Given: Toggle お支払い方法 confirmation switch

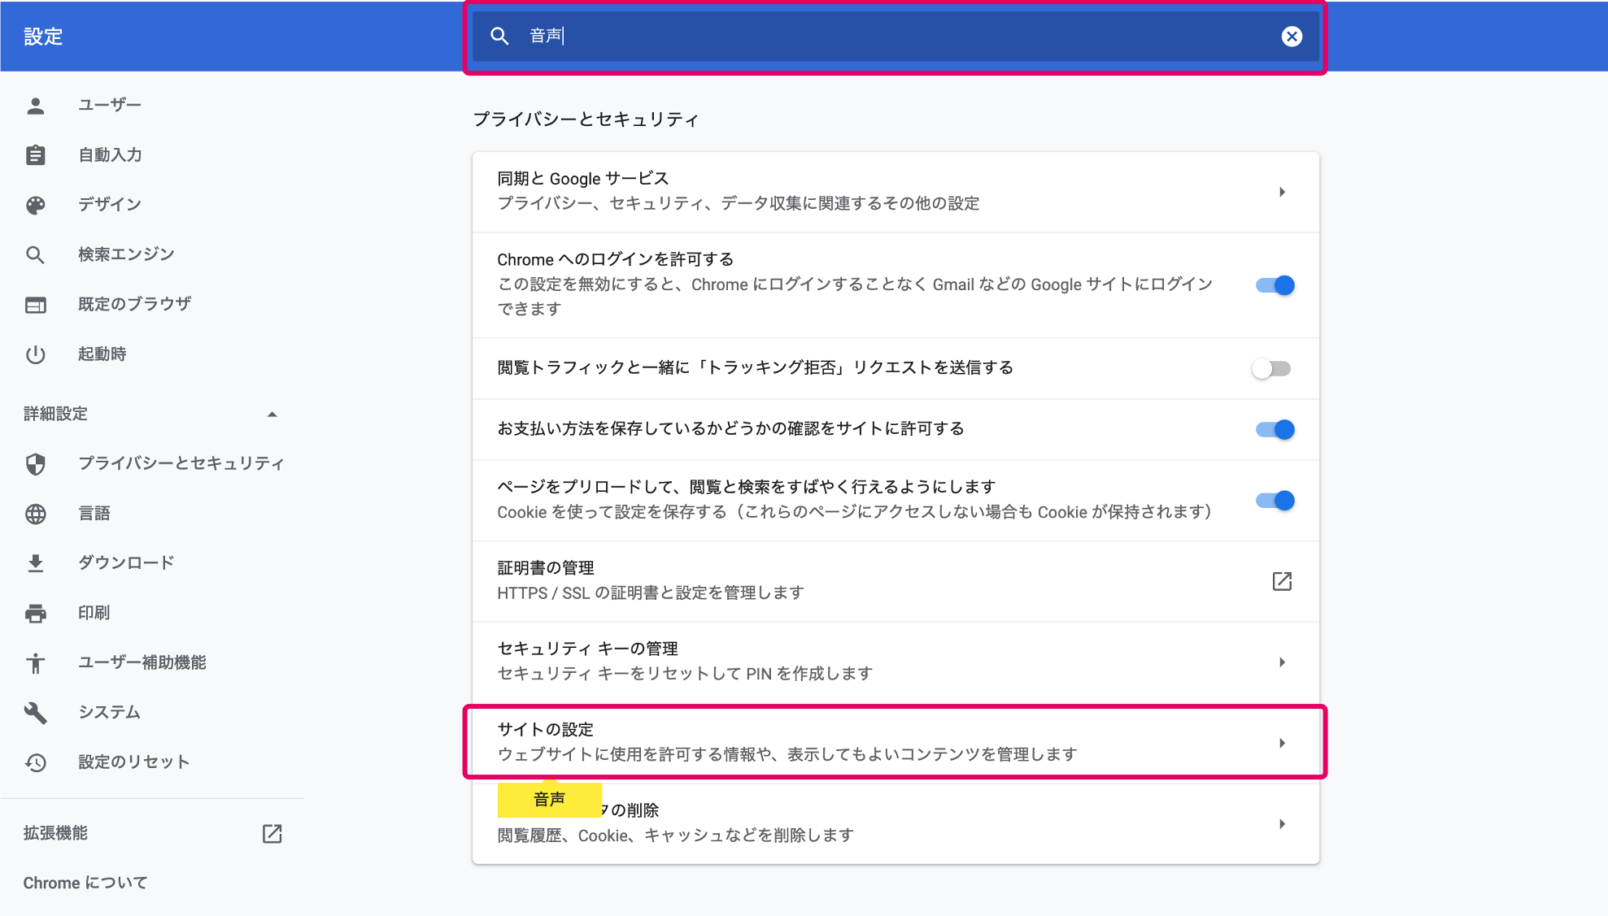Looking at the screenshot, I should (1275, 429).
